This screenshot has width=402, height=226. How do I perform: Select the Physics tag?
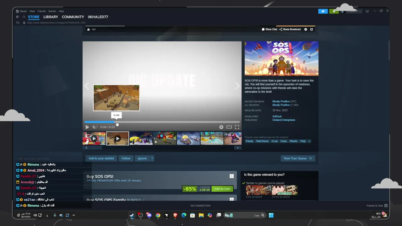(294, 141)
